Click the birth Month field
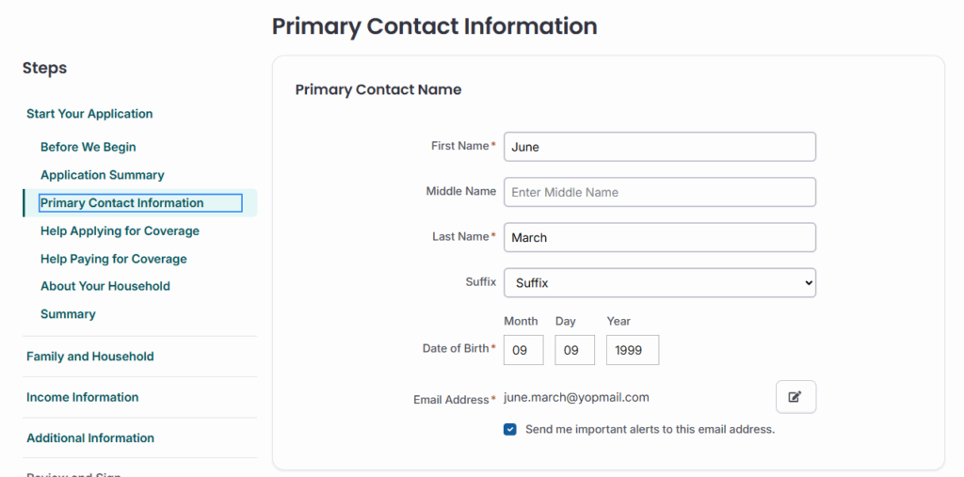This screenshot has height=477, width=964. (523, 350)
